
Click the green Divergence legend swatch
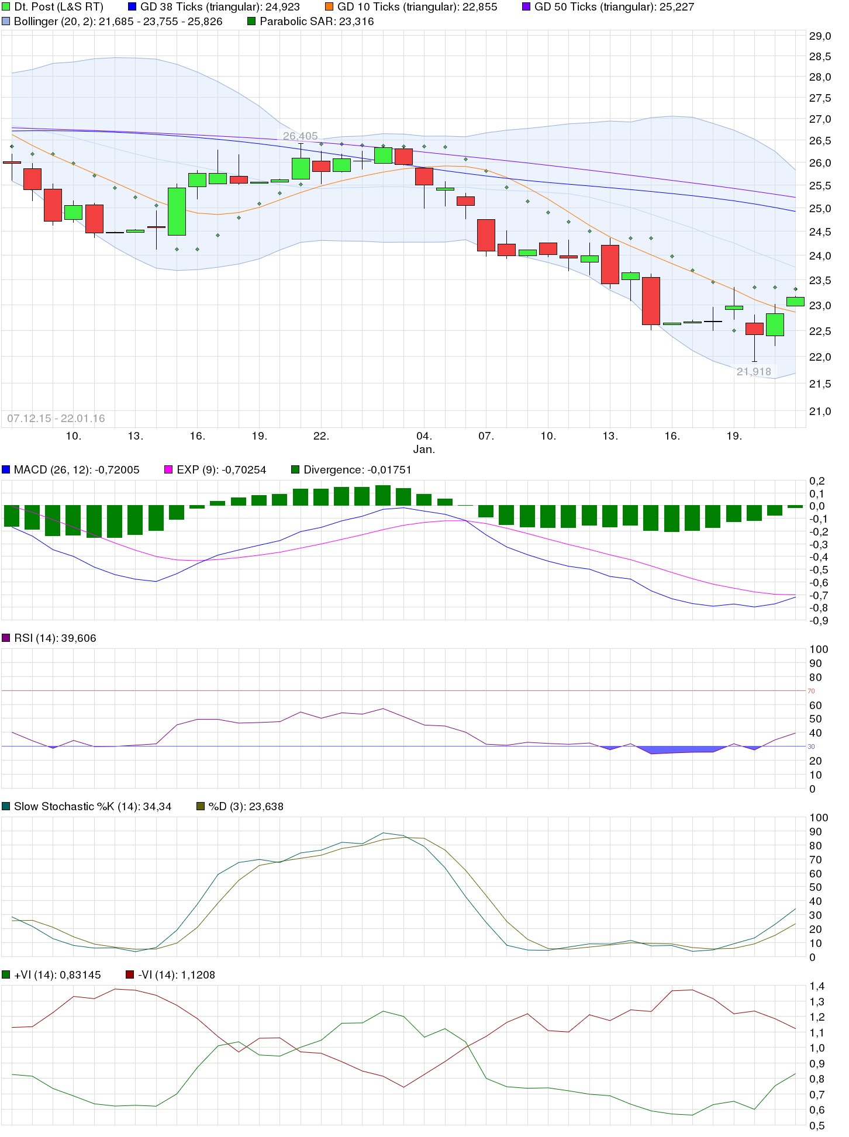click(295, 469)
